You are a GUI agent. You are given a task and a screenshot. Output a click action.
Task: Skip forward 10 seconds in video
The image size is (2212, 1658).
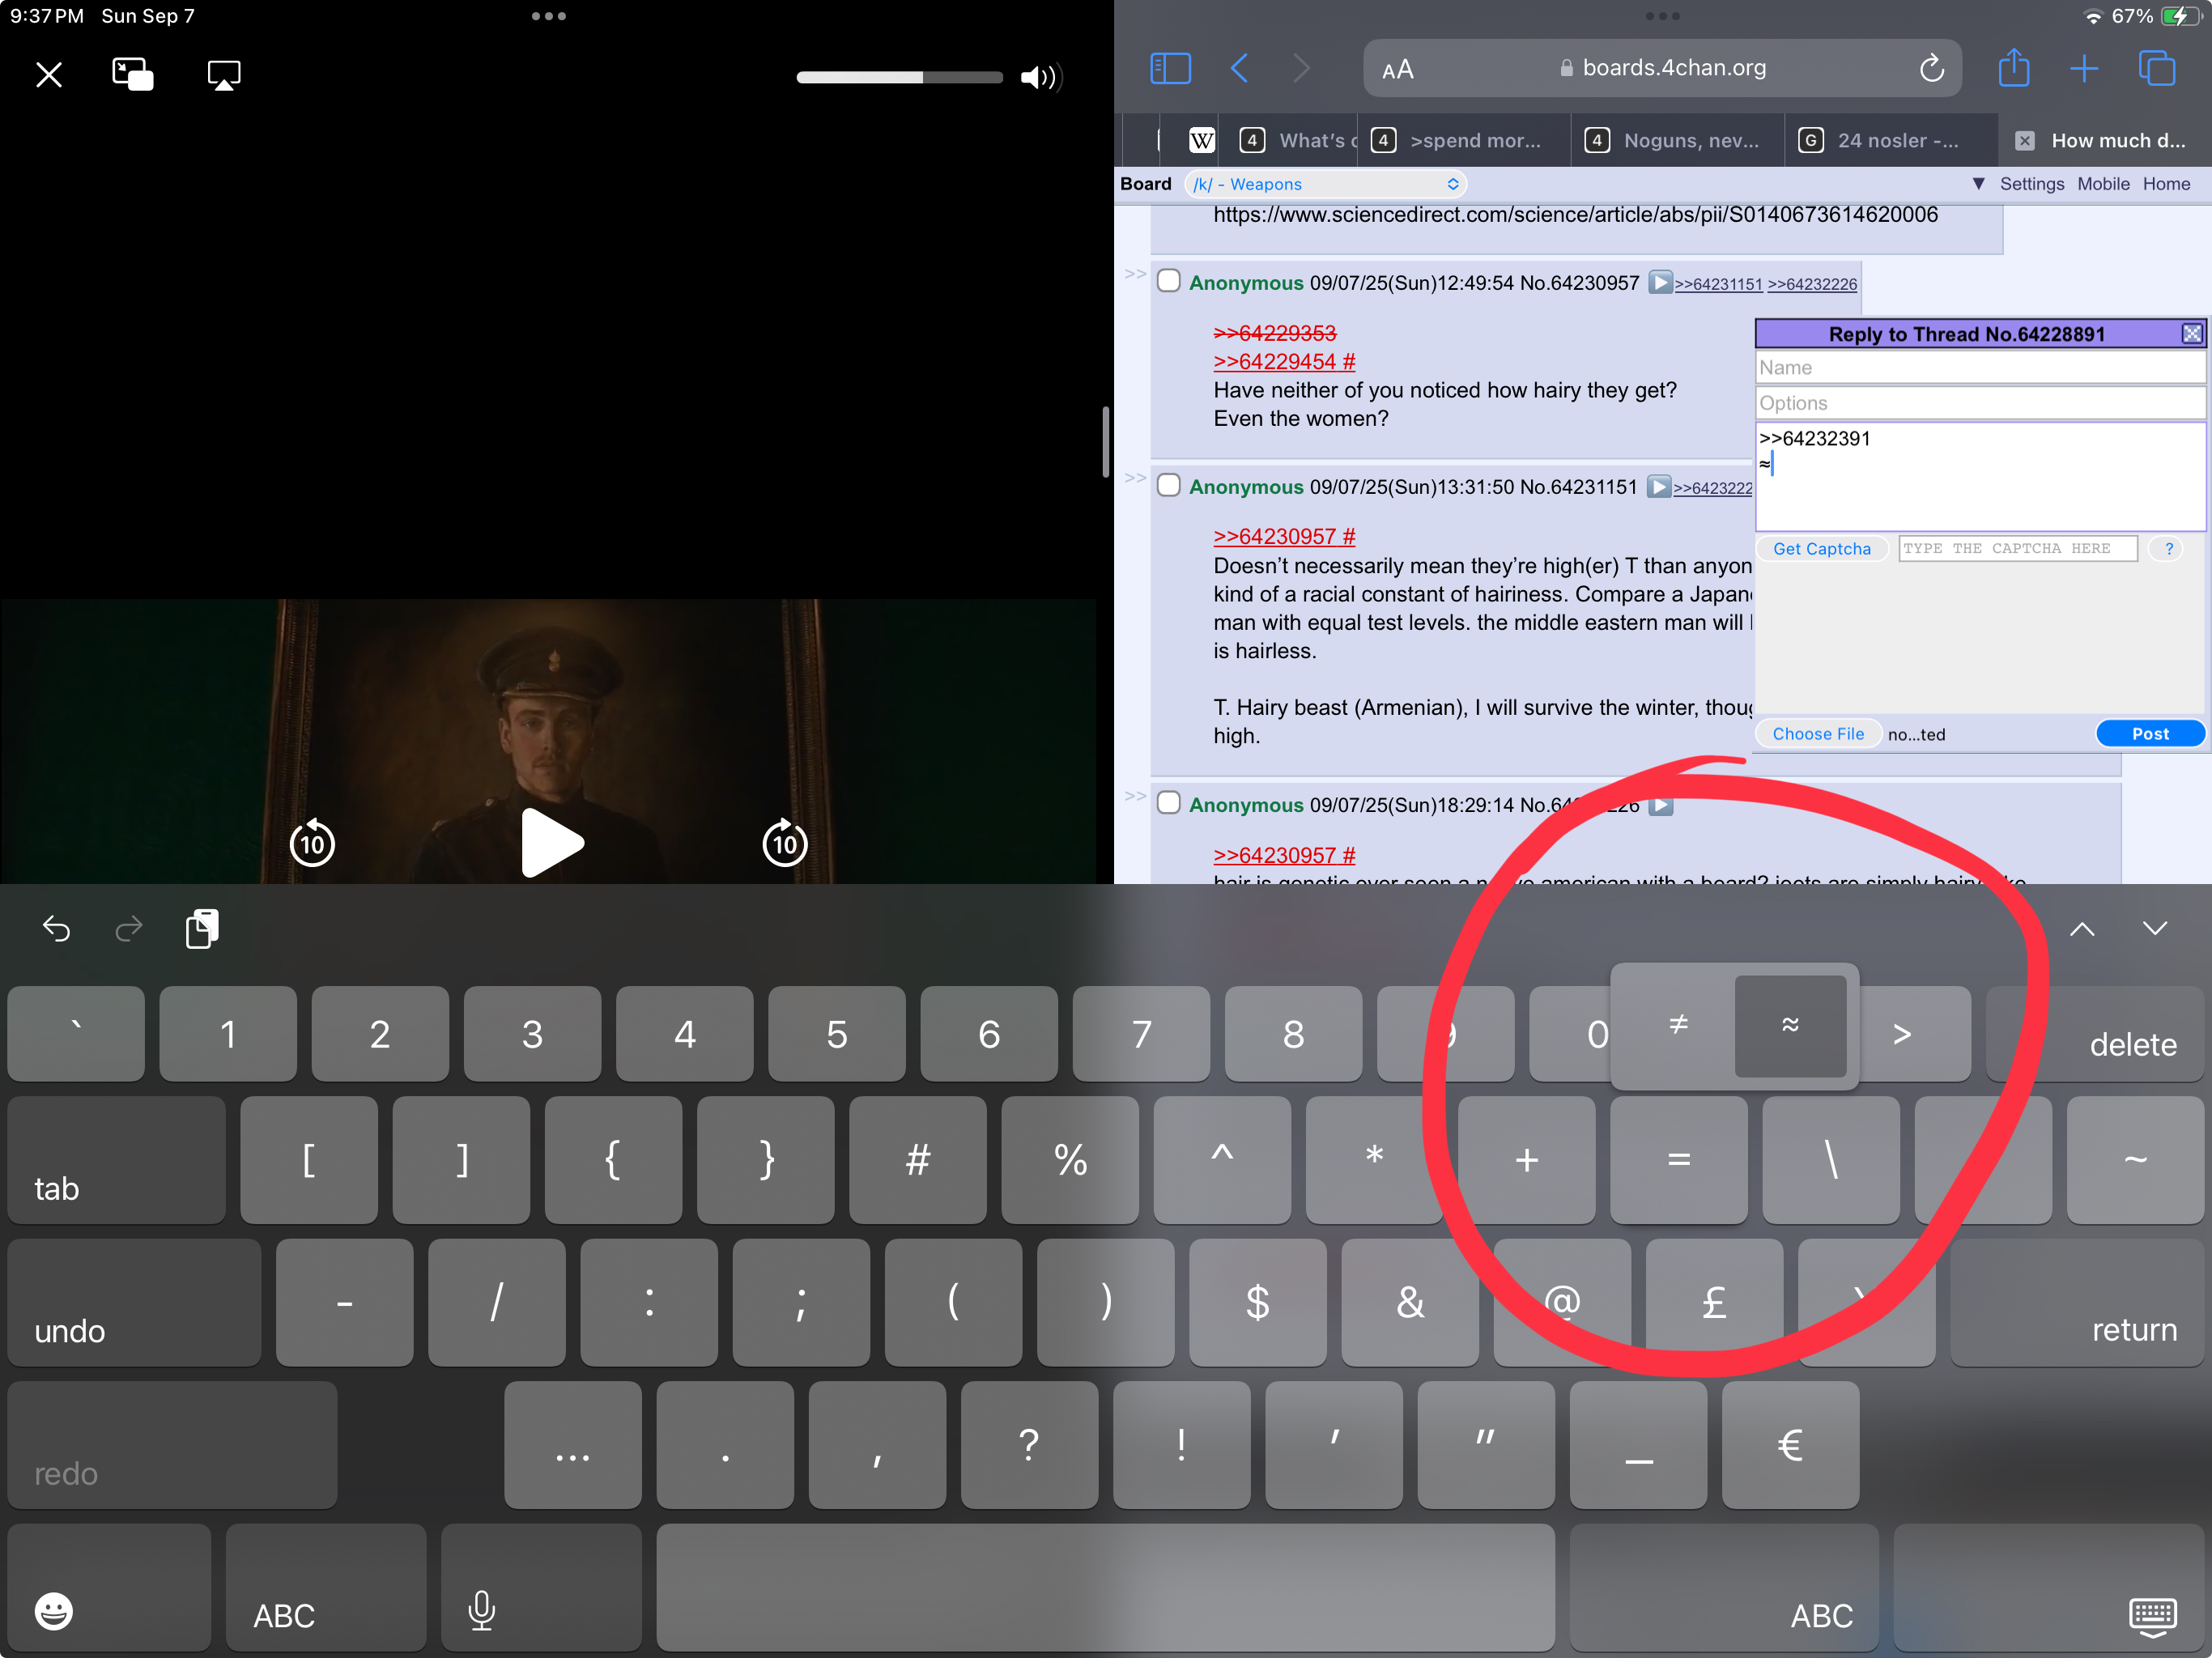tap(784, 843)
